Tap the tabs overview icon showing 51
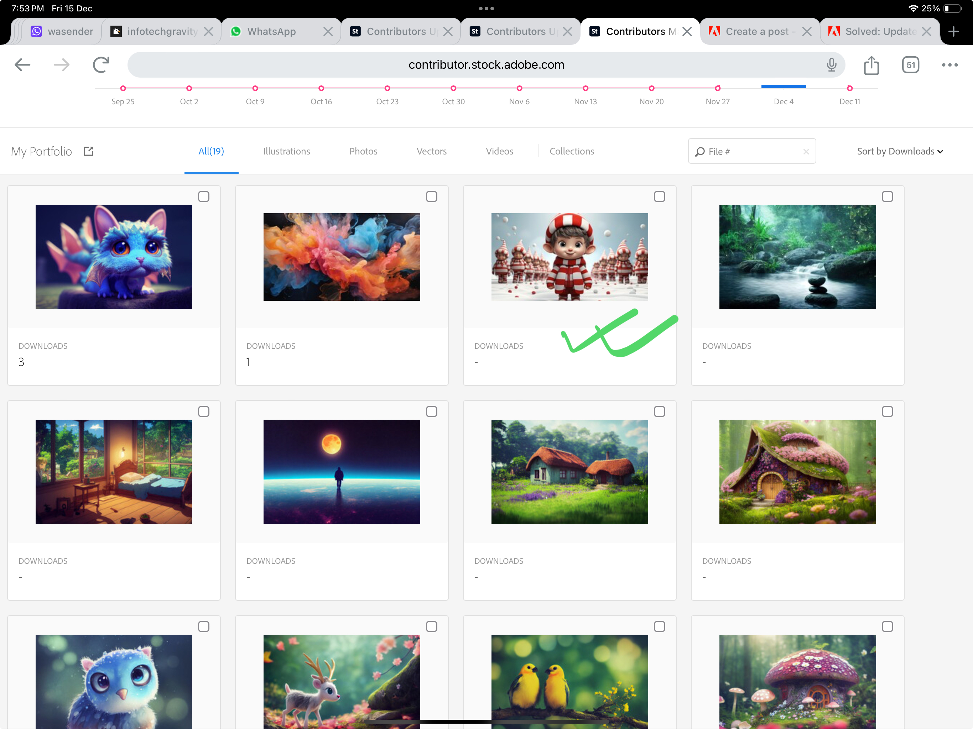Viewport: 973px width, 729px height. 911,65
